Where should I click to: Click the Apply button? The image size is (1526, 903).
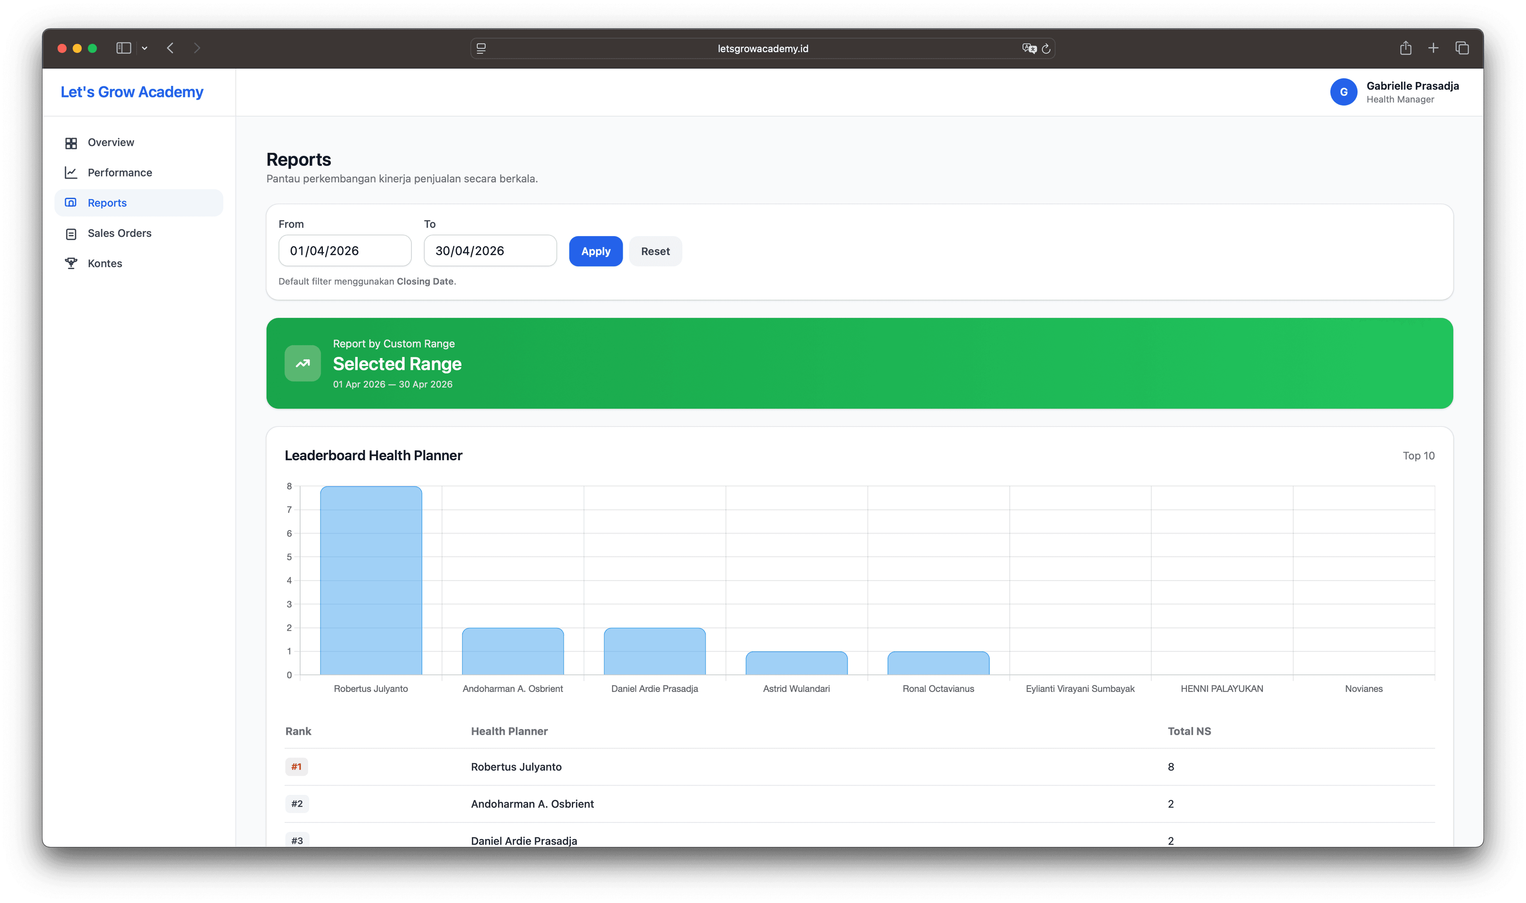[595, 251]
